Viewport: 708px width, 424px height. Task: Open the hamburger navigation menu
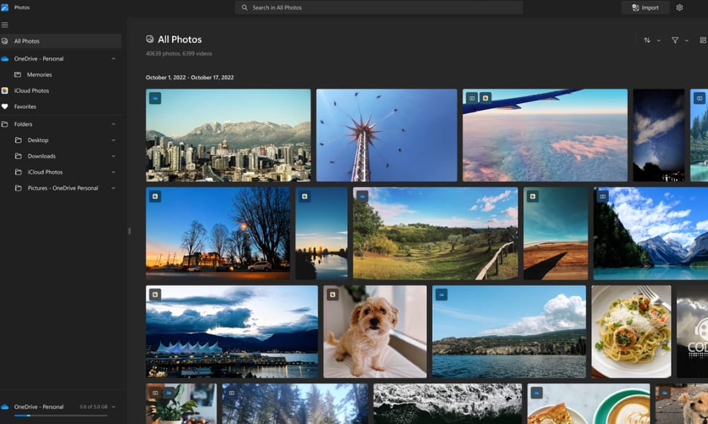pos(5,25)
